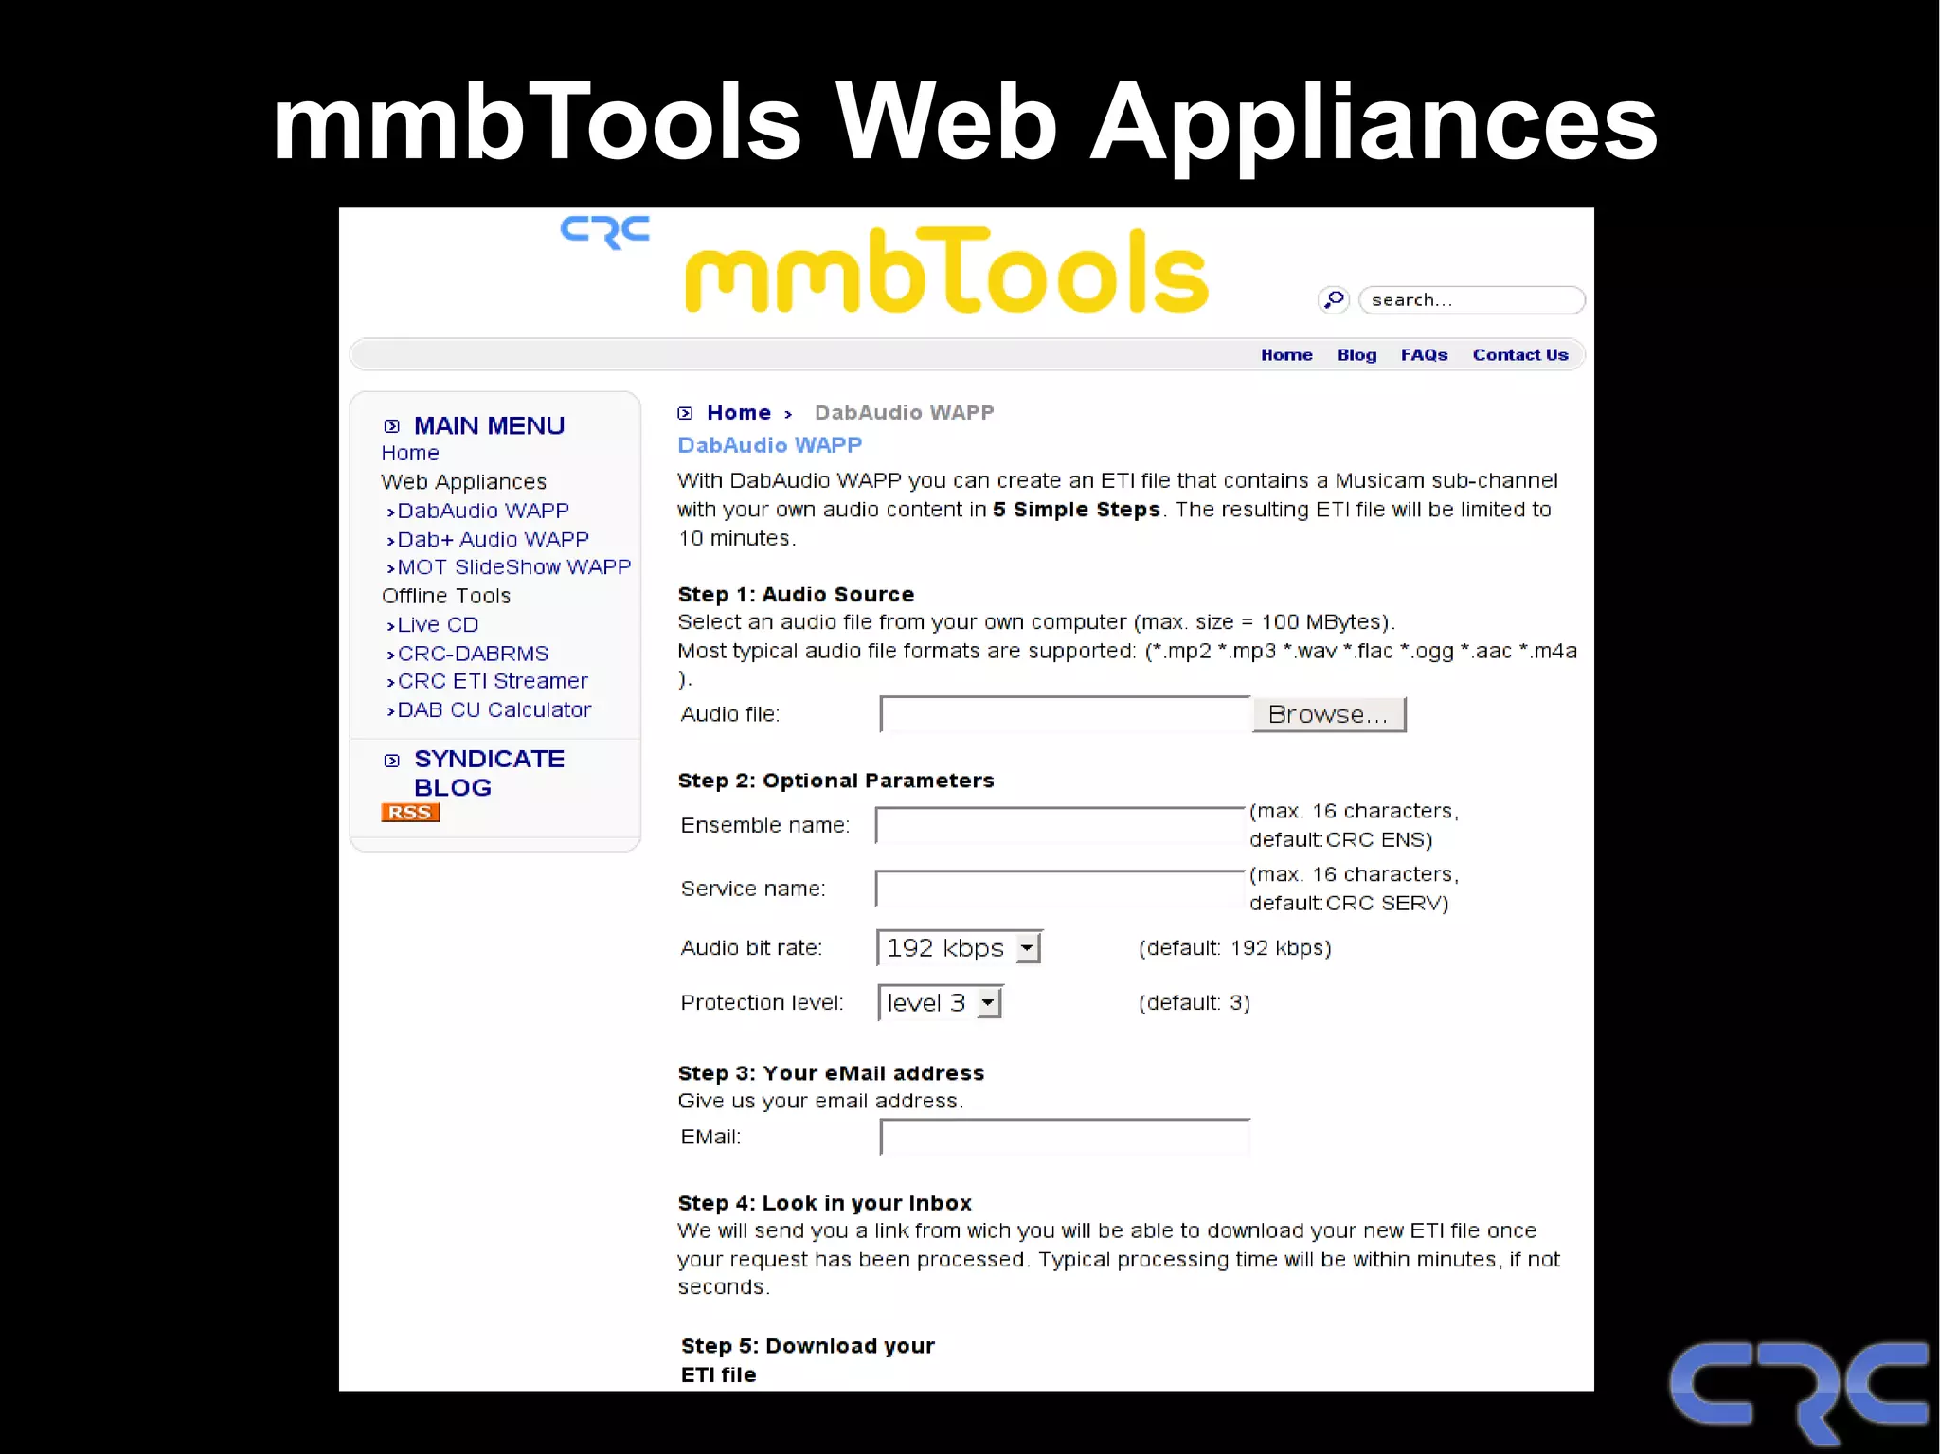Click the DabAudio WAPP page title
1940x1454 pixels.
pyautogui.click(x=770, y=445)
